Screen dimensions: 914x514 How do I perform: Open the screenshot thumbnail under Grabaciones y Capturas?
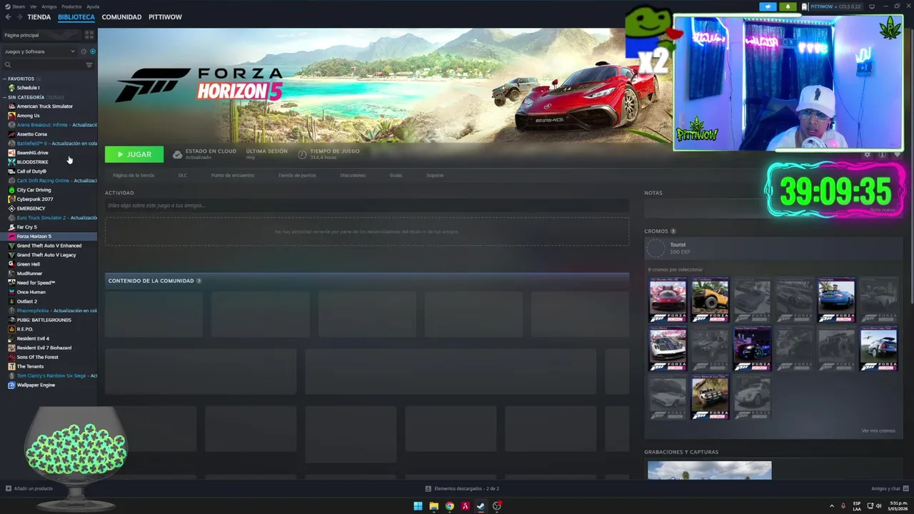(x=710, y=470)
